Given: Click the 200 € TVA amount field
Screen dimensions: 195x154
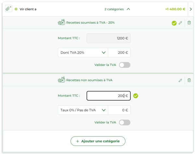Looking at the screenshot, I should coord(119,53).
